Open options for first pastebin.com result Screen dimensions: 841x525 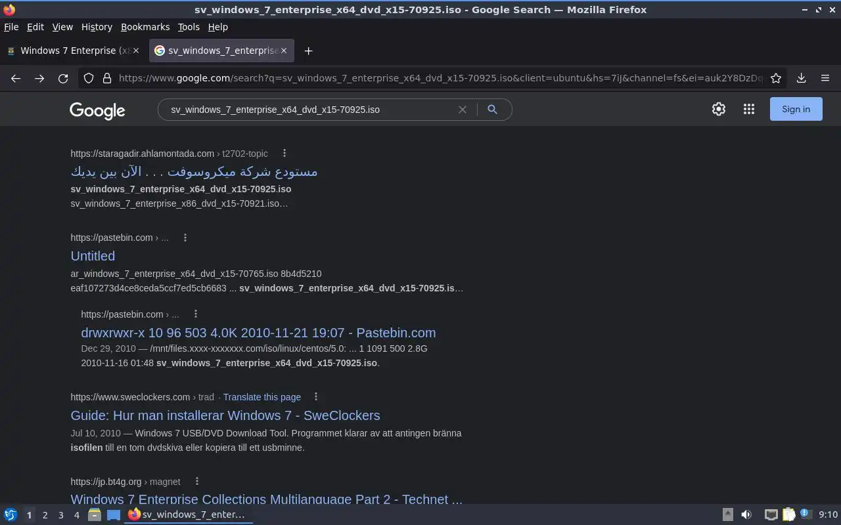(x=185, y=238)
